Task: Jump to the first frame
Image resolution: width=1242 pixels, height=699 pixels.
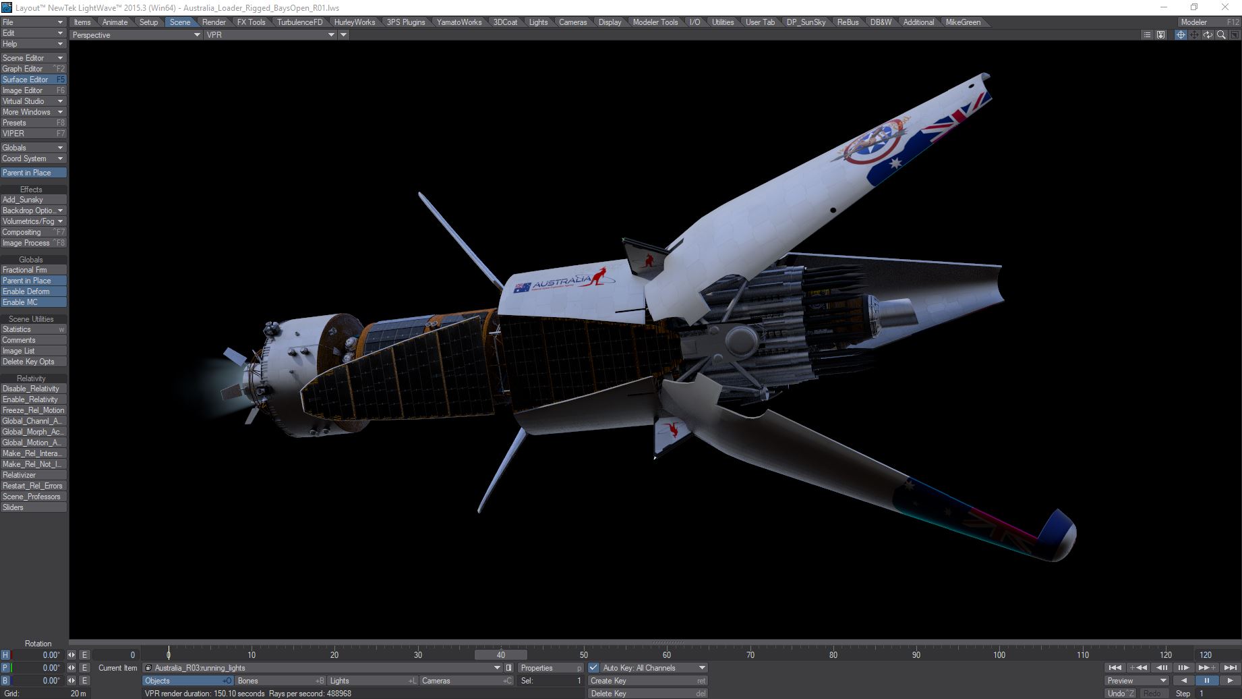Action: pyautogui.click(x=1115, y=668)
